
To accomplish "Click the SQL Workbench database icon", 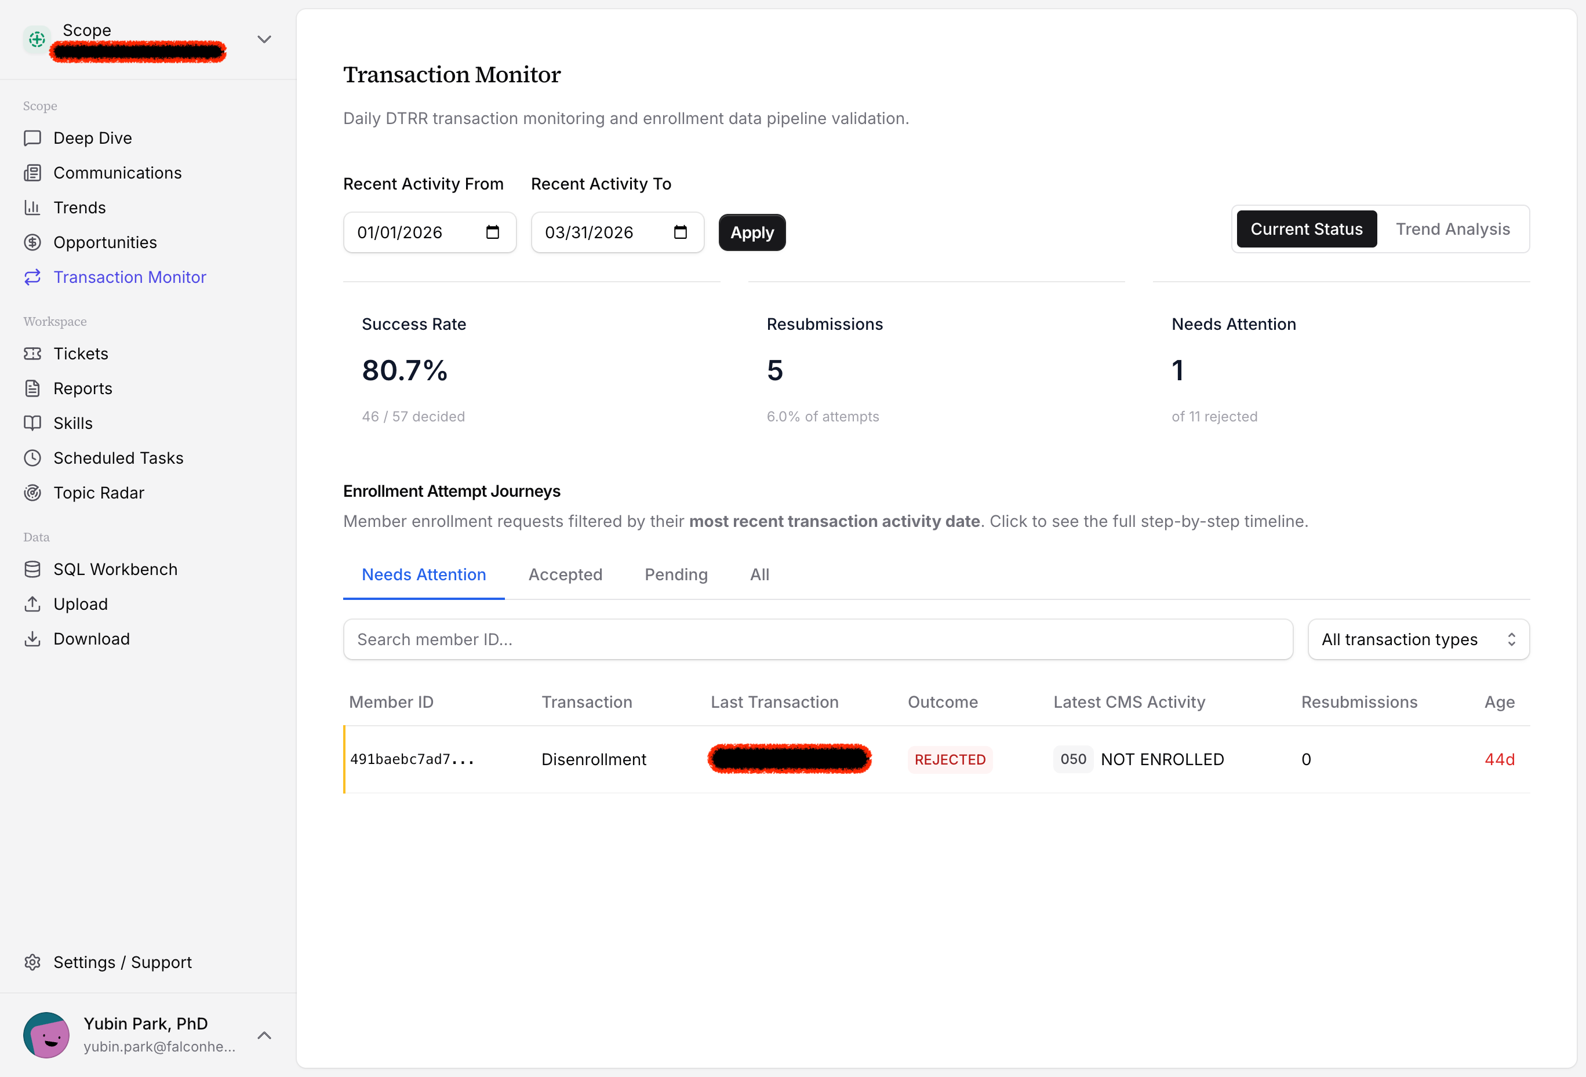I will pos(32,569).
